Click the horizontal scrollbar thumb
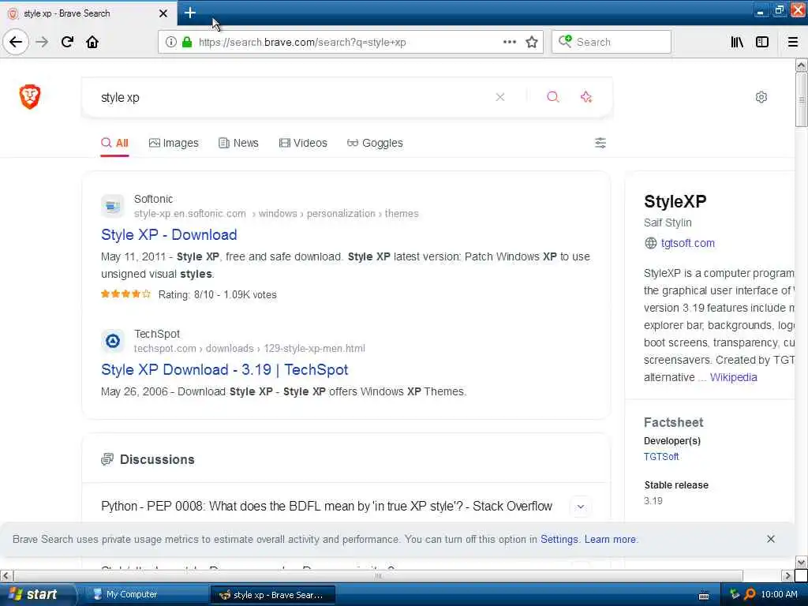 click(378, 575)
